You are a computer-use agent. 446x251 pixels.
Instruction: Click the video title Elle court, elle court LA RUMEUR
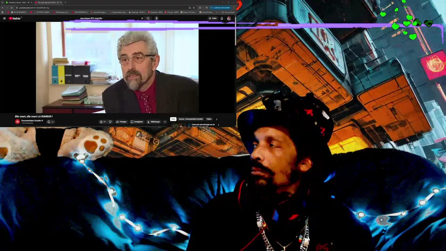pyautogui.click(x=34, y=116)
